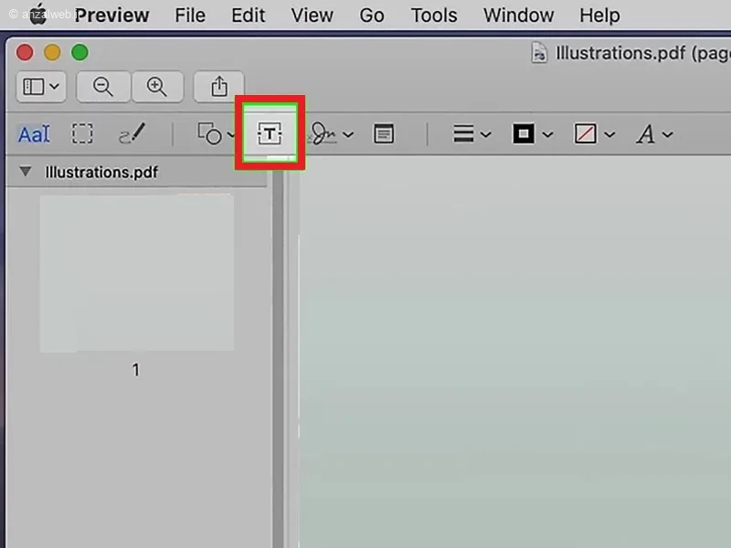
Task: Zoom out with the minus magnifier
Action: pos(103,87)
